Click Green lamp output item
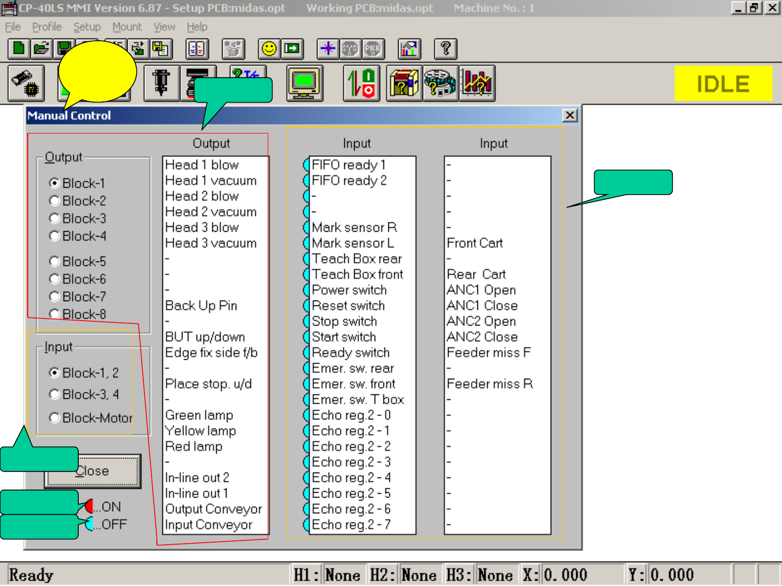 coord(199,415)
